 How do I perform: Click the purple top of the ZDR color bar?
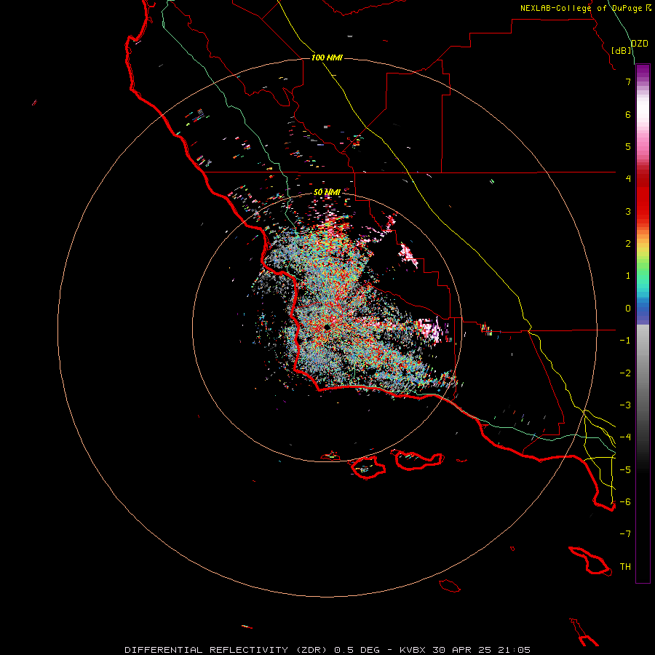643,72
